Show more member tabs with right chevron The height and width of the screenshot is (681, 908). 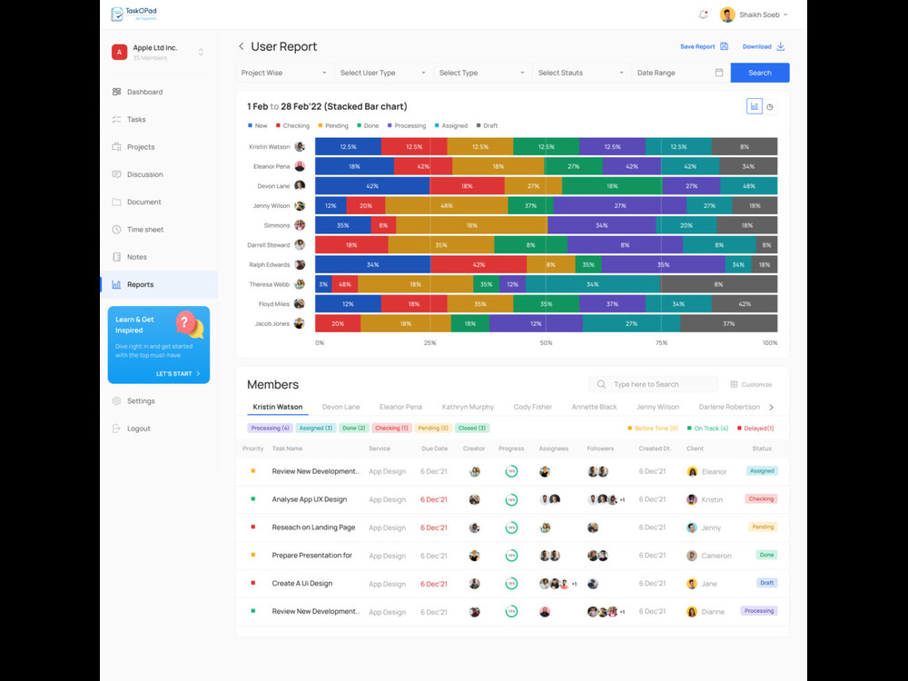pos(771,407)
